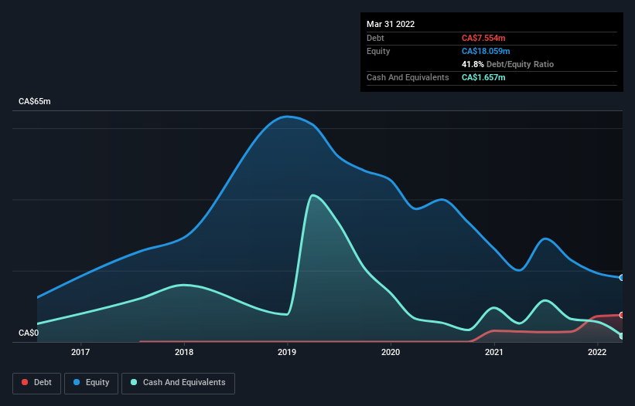
Task: Click the teal Cash endpoint marker
Action: click(622, 336)
